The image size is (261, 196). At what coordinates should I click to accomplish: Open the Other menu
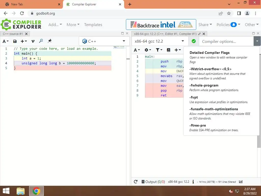coord(252,25)
